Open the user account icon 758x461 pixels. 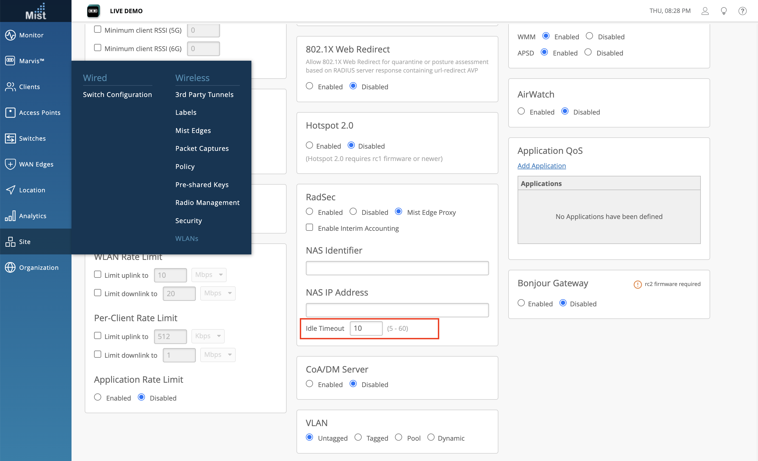click(x=705, y=11)
